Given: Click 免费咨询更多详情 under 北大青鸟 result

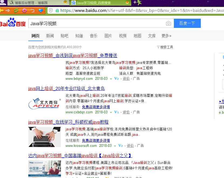Looking at the screenshot, I should 96,107.
